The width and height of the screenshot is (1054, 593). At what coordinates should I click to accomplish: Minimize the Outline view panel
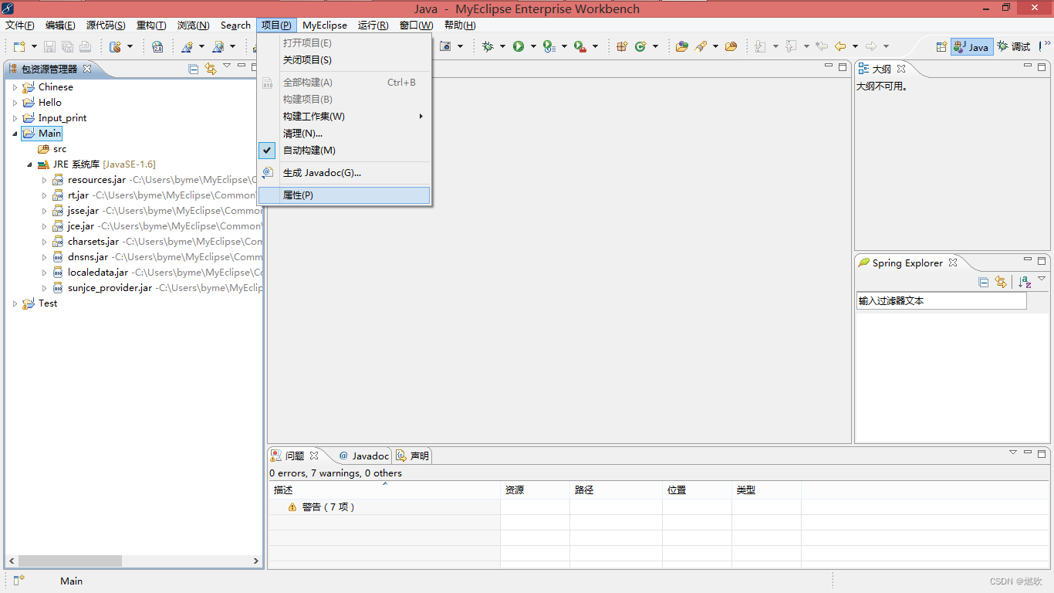click(1028, 66)
